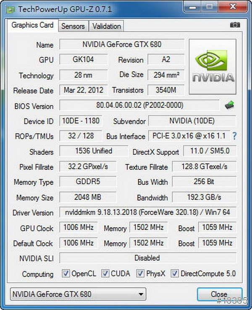The image size is (252, 310).
Task: Switch to the Sensors tab
Action: click(73, 26)
